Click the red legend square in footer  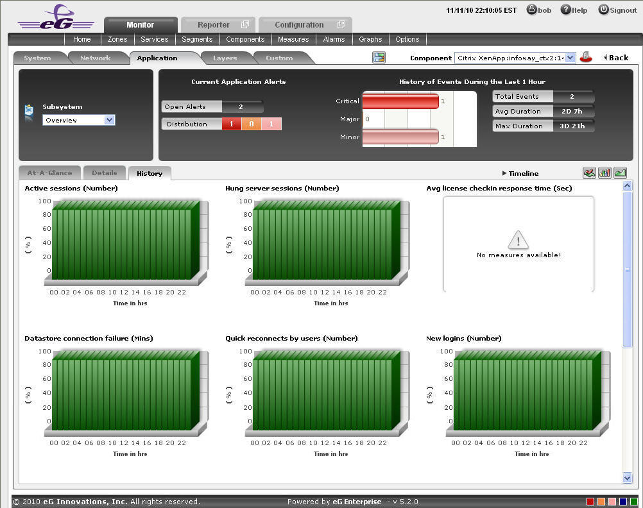tap(590, 502)
